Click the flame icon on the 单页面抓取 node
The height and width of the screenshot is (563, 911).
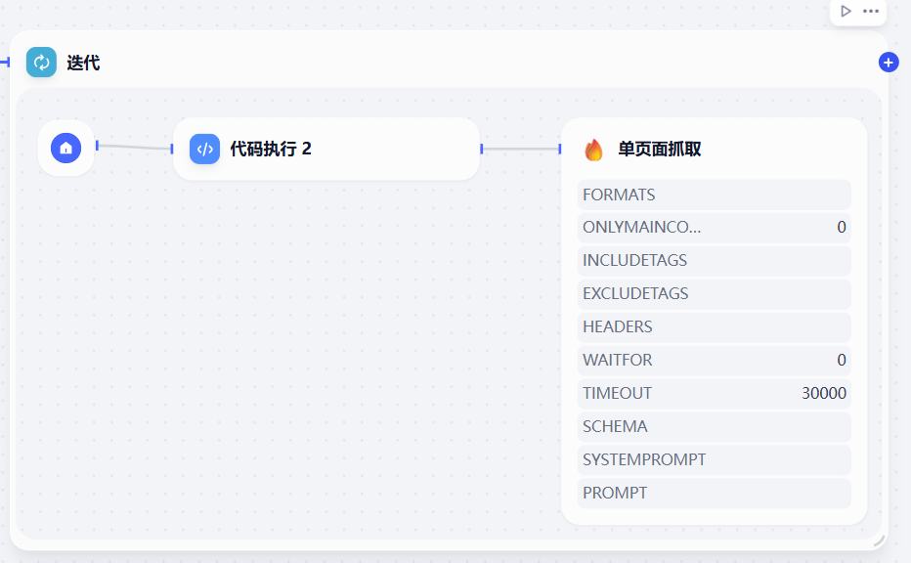click(x=594, y=150)
